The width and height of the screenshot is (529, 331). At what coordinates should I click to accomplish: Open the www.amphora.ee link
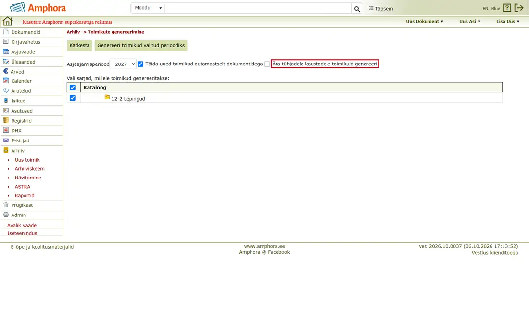tap(264, 246)
